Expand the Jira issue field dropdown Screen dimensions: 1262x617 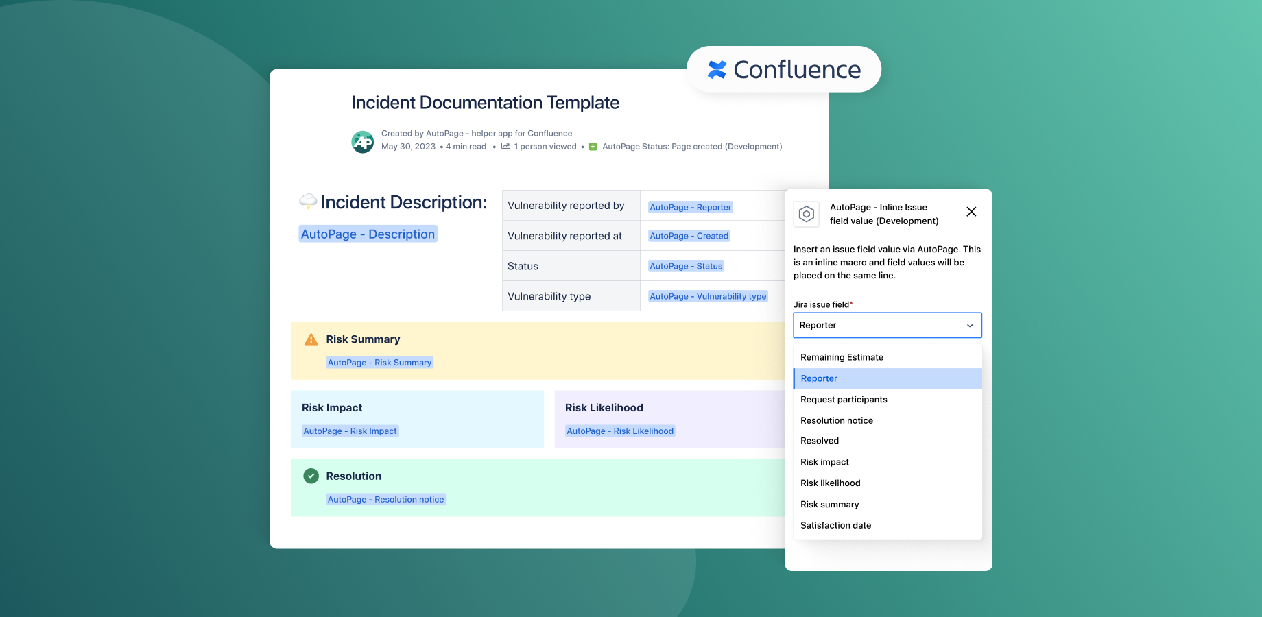pos(887,325)
